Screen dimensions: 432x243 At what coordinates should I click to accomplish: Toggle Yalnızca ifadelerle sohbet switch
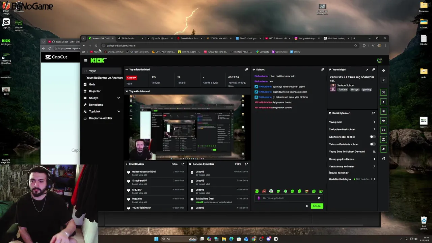[372, 144]
